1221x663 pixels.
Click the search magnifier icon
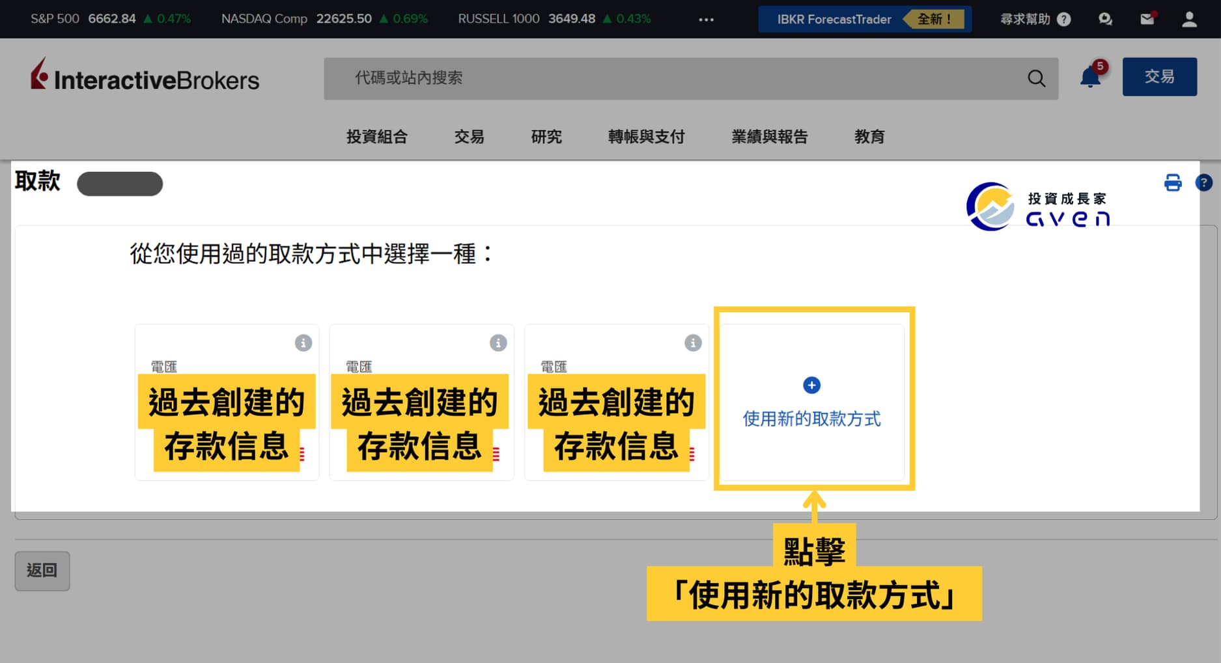click(x=1036, y=79)
